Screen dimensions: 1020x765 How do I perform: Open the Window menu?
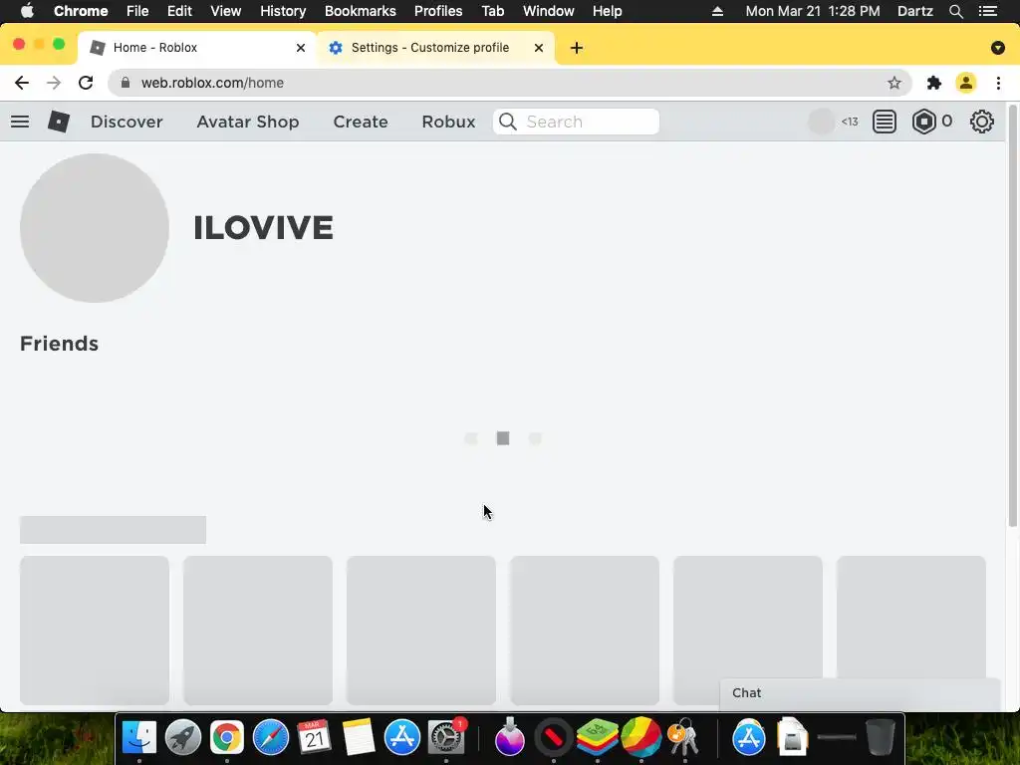click(549, 11)
